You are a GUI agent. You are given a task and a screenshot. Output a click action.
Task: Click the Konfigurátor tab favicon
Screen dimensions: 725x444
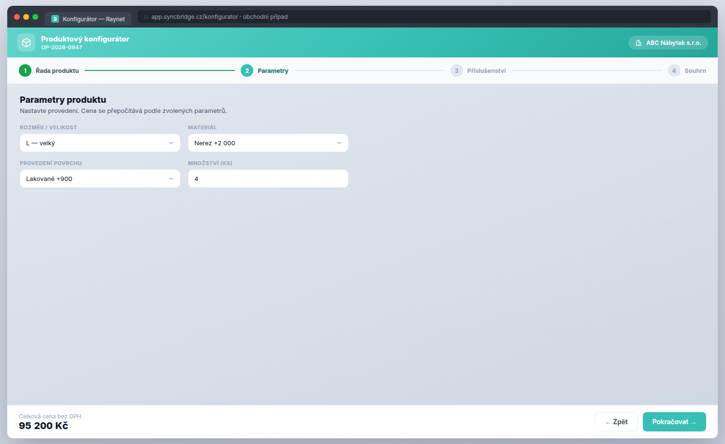[55, 19]
